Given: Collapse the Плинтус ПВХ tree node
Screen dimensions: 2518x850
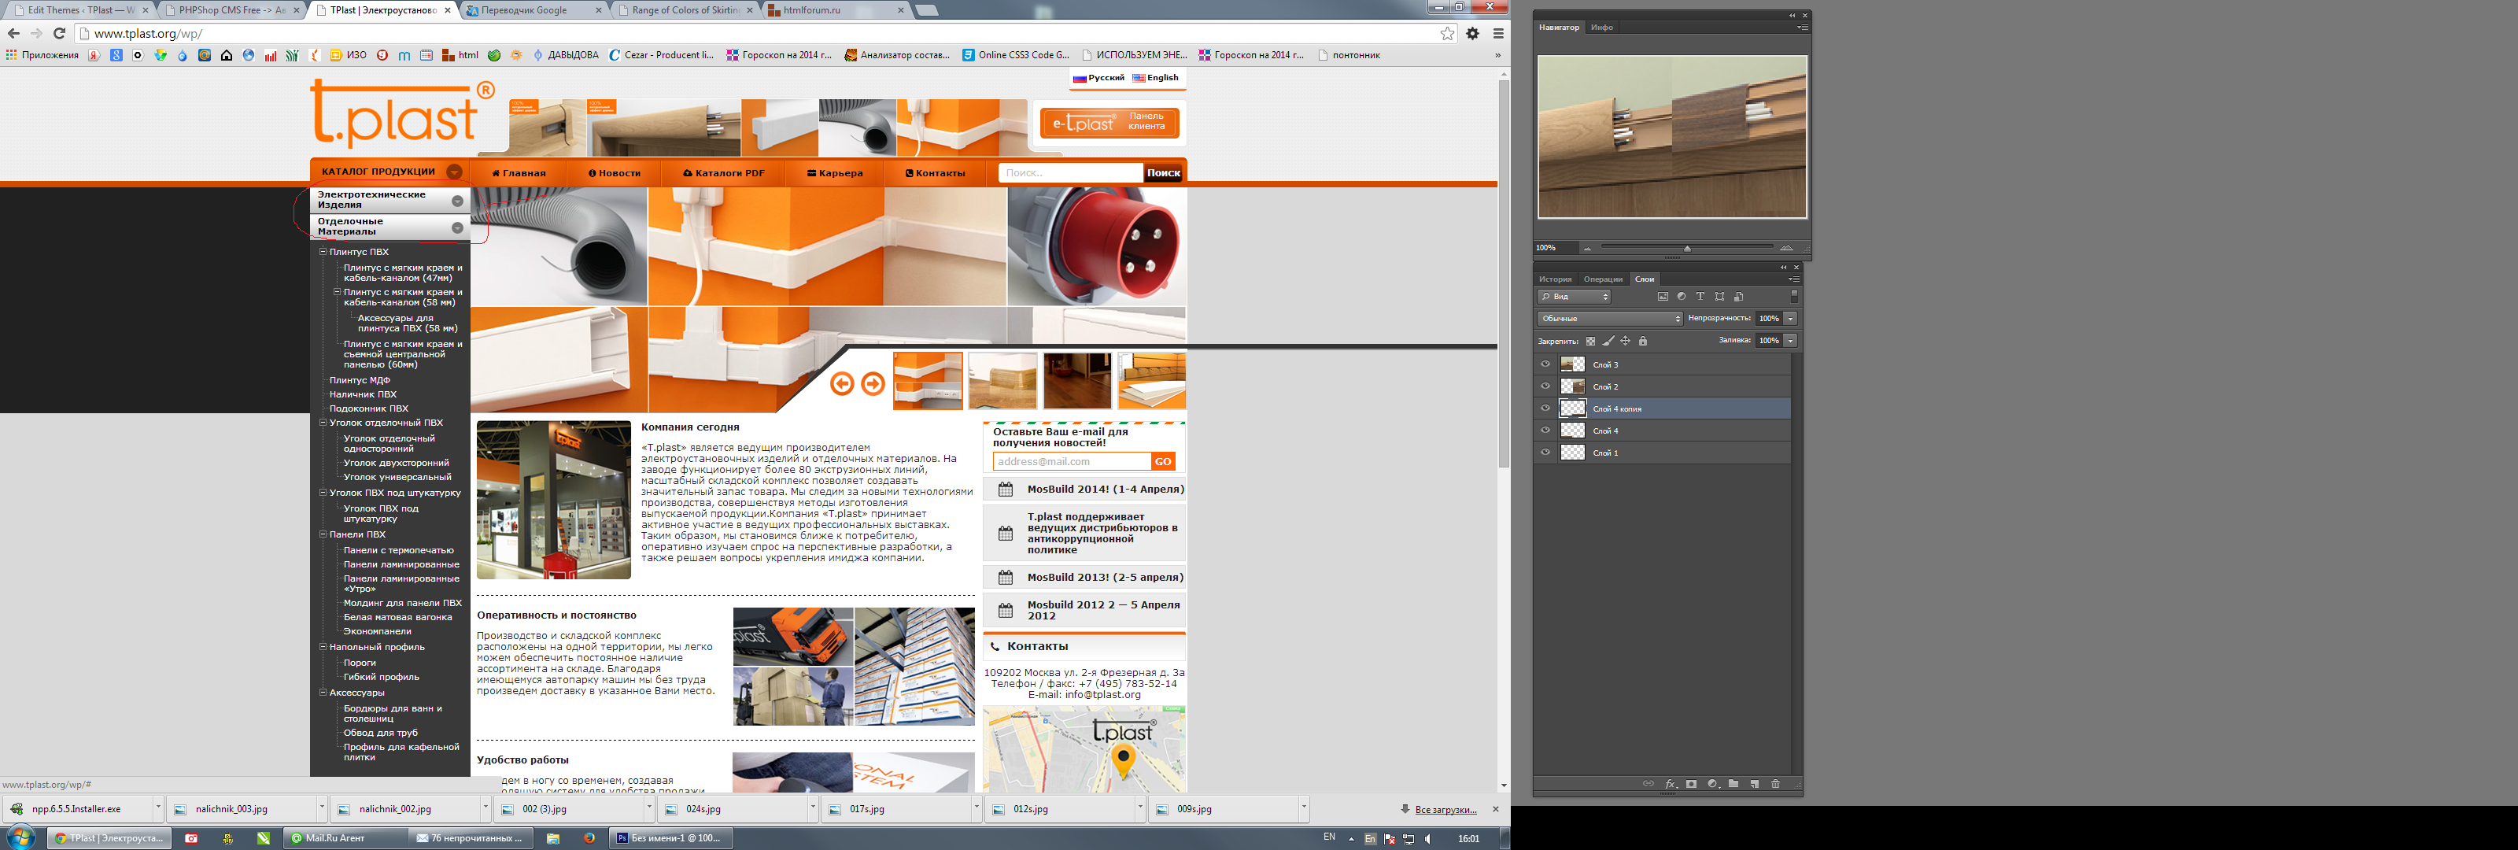Looking at the screenshot, I should (323, 251).
